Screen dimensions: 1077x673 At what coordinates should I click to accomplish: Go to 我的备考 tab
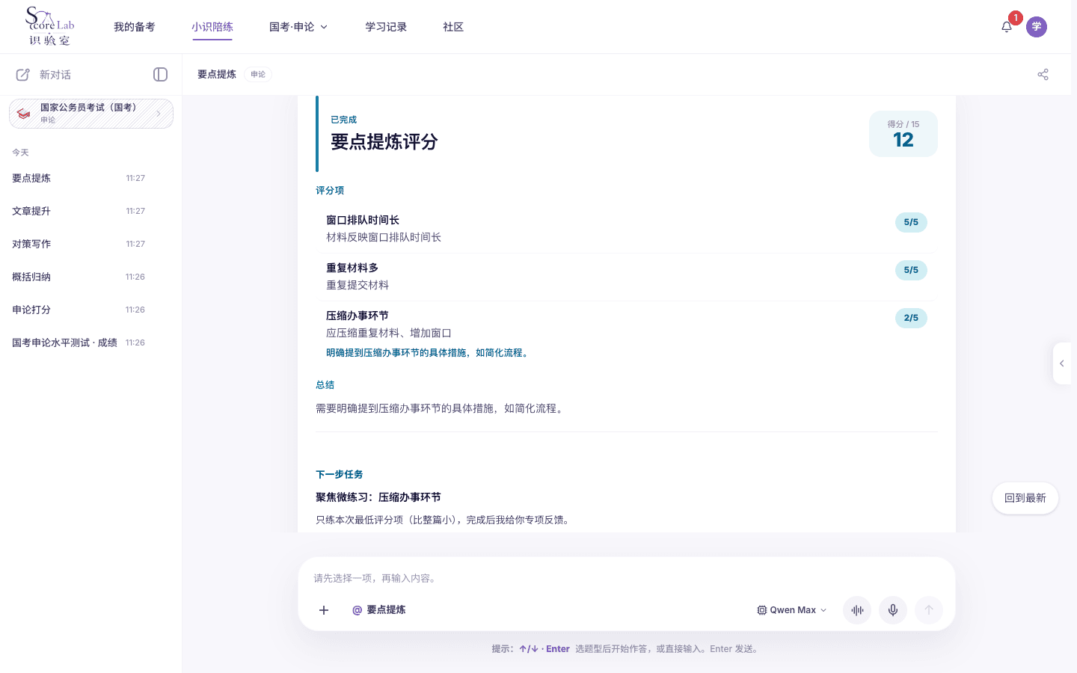pos(135,27)
